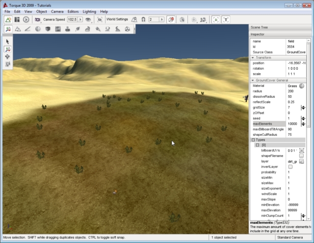Open the terrain editor mountain icon

[x=18, y=29]
